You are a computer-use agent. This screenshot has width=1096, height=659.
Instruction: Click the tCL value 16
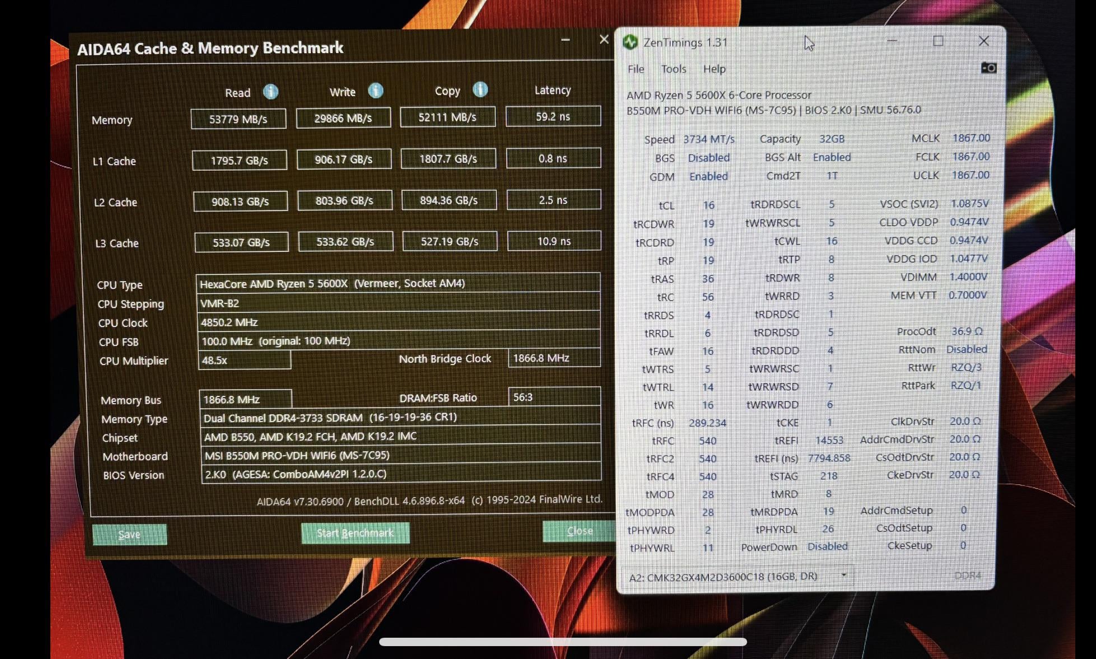[708, 205]
